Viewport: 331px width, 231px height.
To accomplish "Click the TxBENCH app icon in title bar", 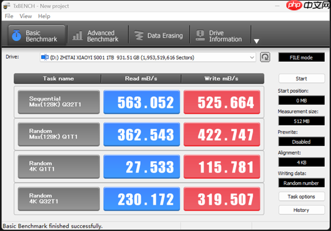I will (x=6, y=5).
